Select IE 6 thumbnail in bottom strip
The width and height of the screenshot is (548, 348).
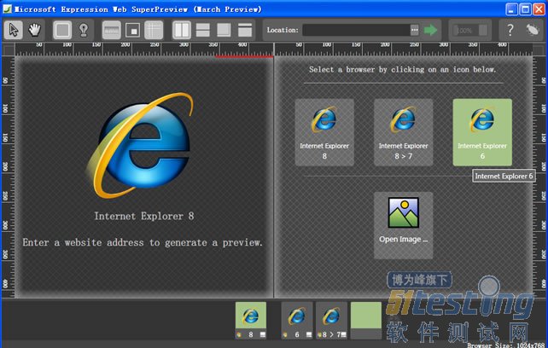[296, 321]
